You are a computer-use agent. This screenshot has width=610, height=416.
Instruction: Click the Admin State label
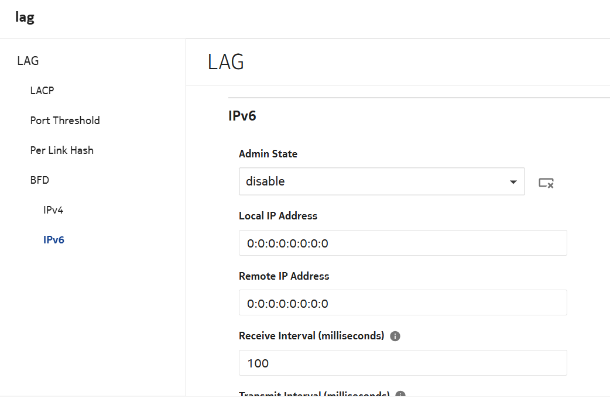(268, 154)
